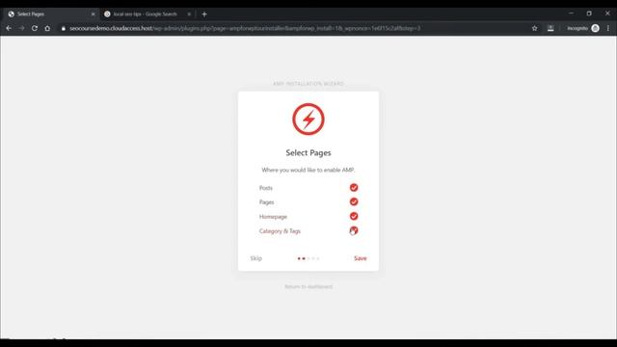Viewport: 617px width, 347px height.
Task: Go forward in browser history
Action: click(21, 28)
